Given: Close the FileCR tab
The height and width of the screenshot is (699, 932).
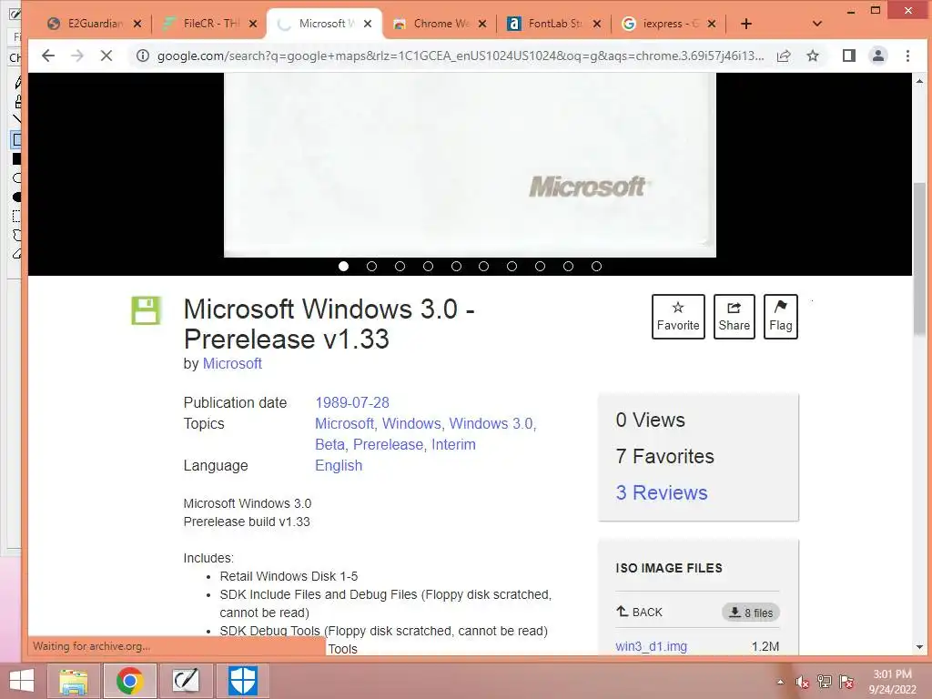Looking at the screenshot, I should [x=253, y=24].
